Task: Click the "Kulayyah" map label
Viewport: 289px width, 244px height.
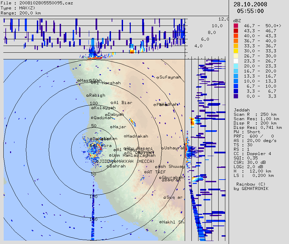Action: pyautogui.click(x=105, y=108)
